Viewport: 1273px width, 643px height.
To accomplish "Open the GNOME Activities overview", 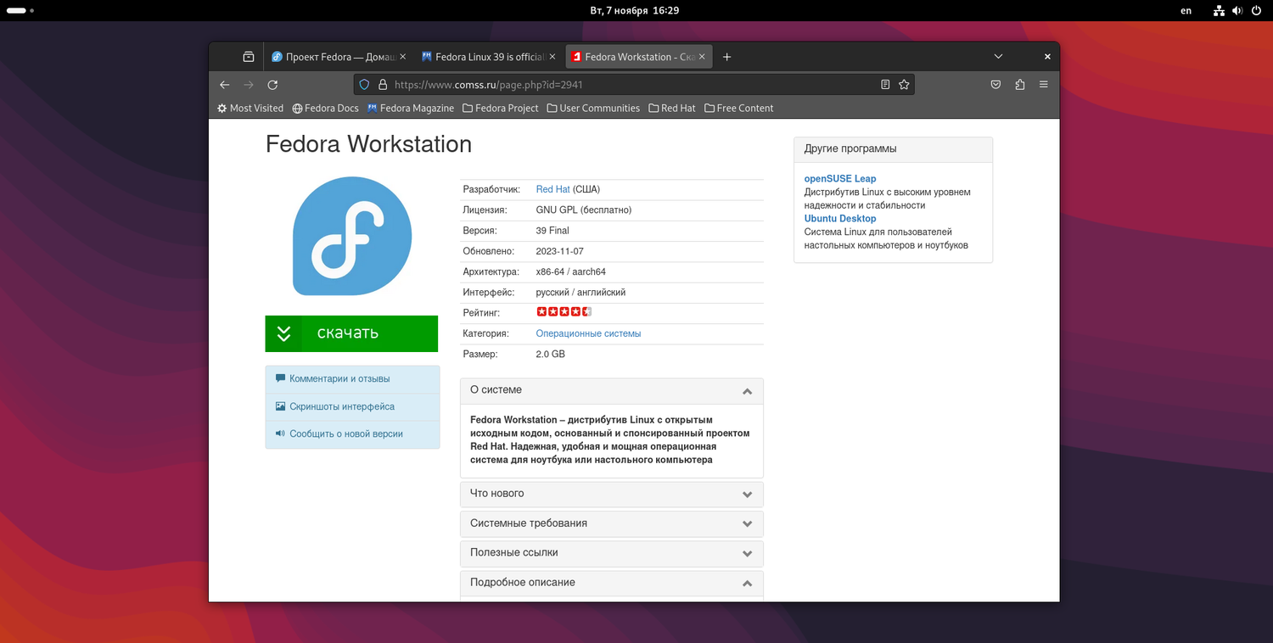I will click(20, 10).
